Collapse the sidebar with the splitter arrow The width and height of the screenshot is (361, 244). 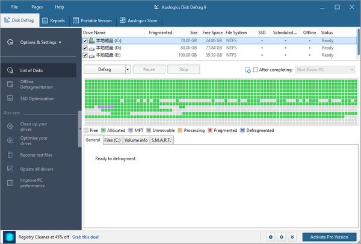pyautogui.click(x=80, y=129)
